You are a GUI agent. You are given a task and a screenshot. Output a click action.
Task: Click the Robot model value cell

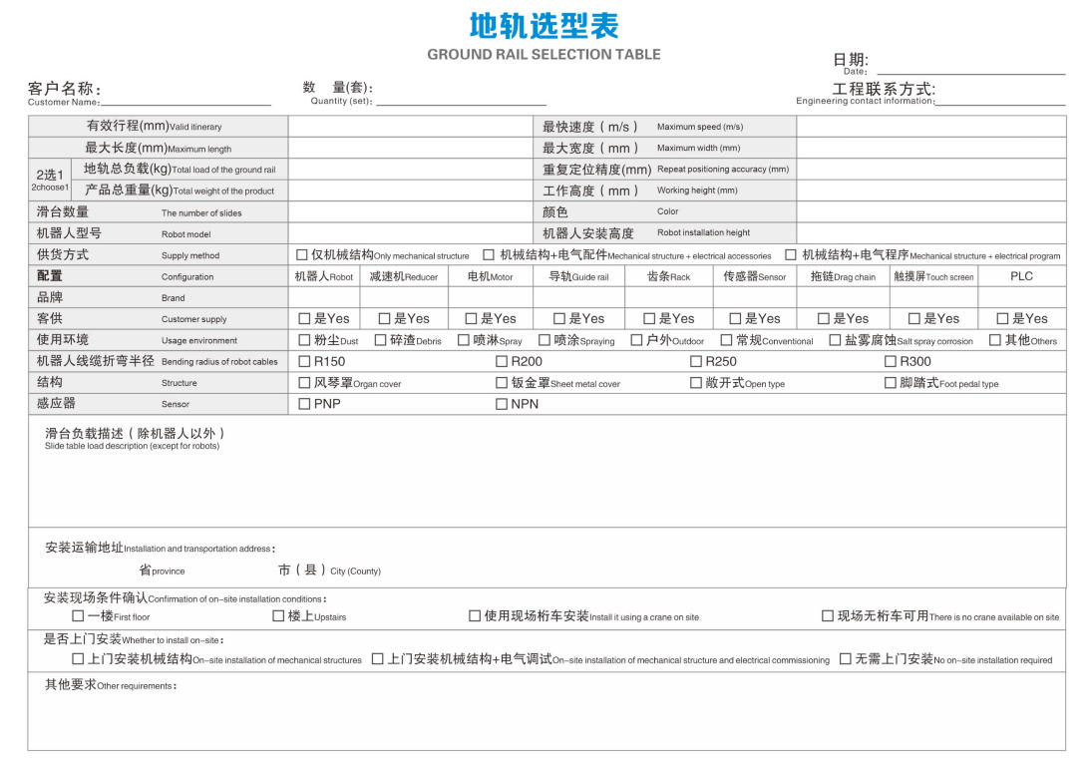click(x=409, y=233)
